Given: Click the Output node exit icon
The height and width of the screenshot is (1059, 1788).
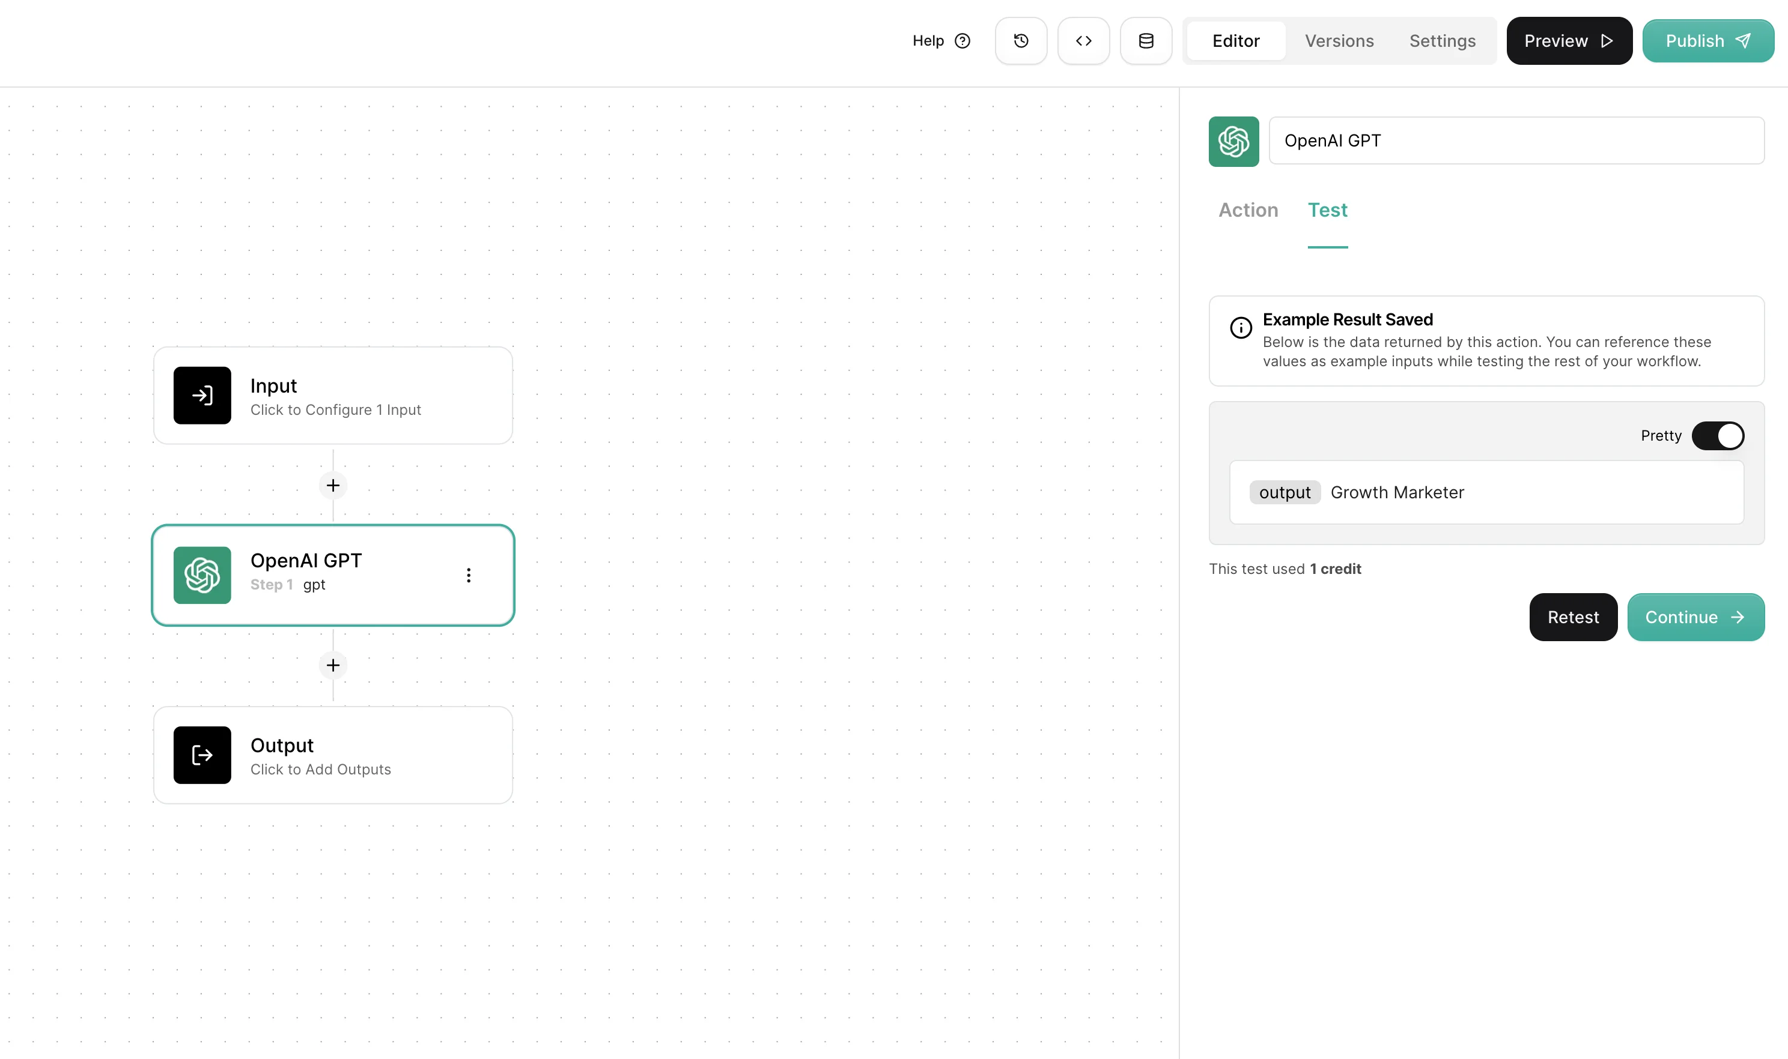Looking at the screenshot, I should [x=202, y=755].
